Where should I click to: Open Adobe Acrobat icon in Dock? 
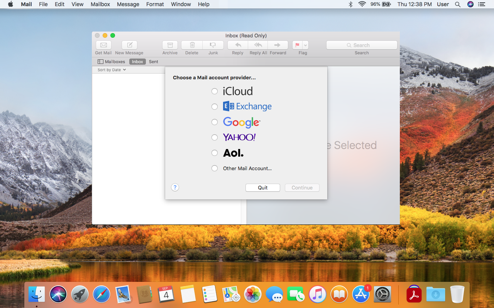pos(414,295)
